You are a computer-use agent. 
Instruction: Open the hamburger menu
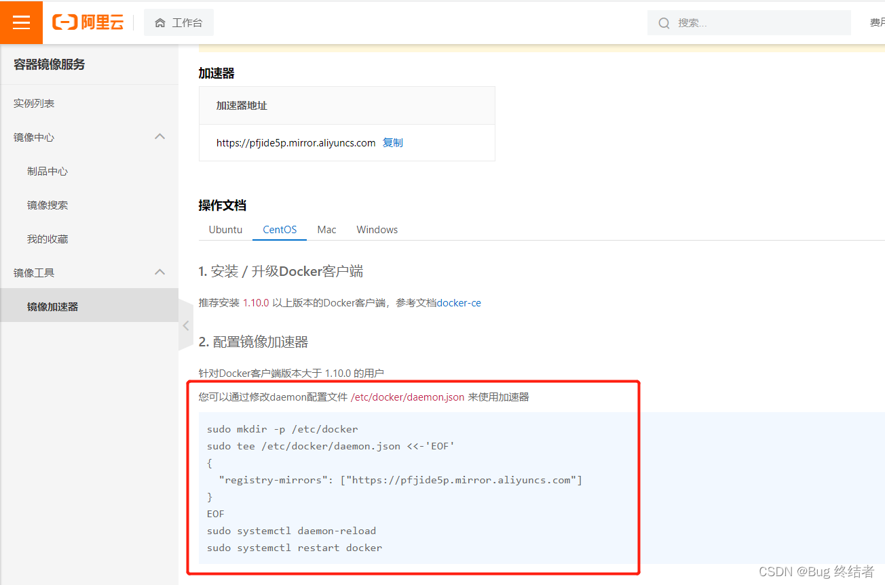coord(21,22)
